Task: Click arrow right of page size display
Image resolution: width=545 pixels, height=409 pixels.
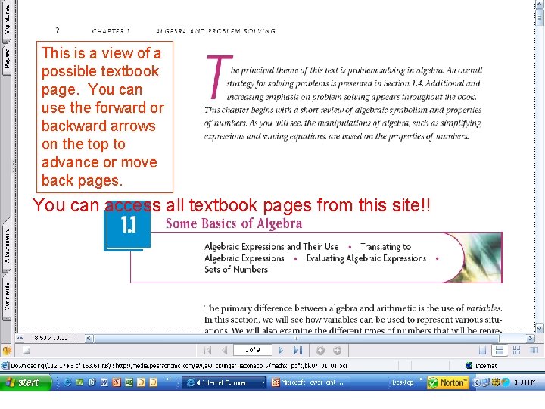Action: click(89, 338)
